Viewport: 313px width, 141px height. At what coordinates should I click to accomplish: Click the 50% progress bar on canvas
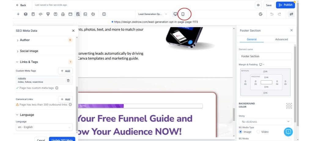click(140, 106)
